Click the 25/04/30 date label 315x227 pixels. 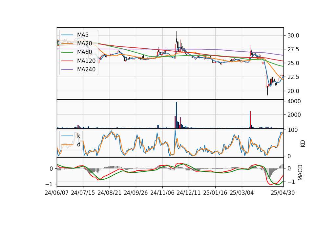tap(283, 193)
